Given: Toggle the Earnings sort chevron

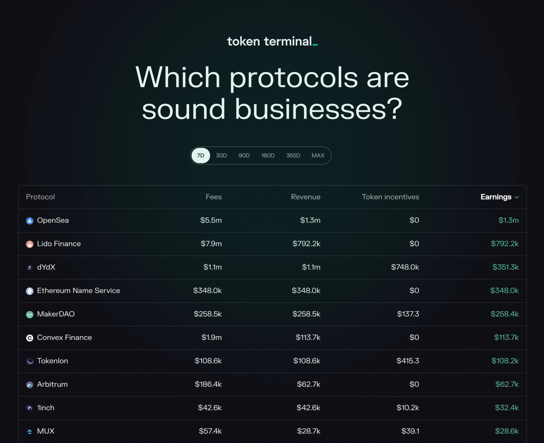Looking at the screenshot, I should tap(517, 197).
